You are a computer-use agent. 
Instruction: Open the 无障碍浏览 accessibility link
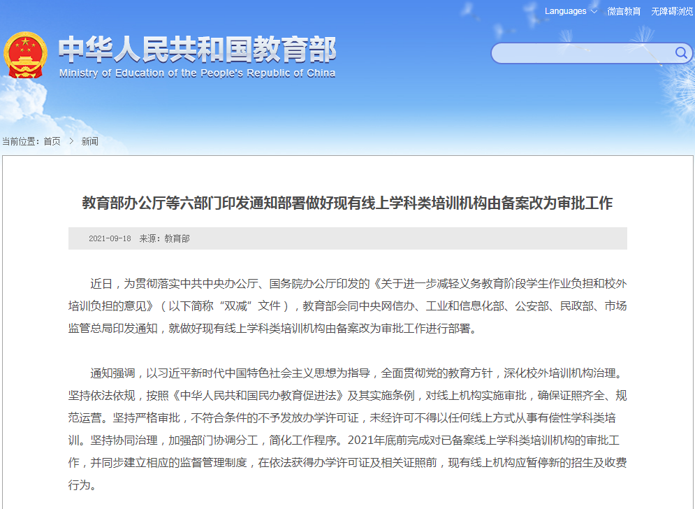click(x=671, y=11)
